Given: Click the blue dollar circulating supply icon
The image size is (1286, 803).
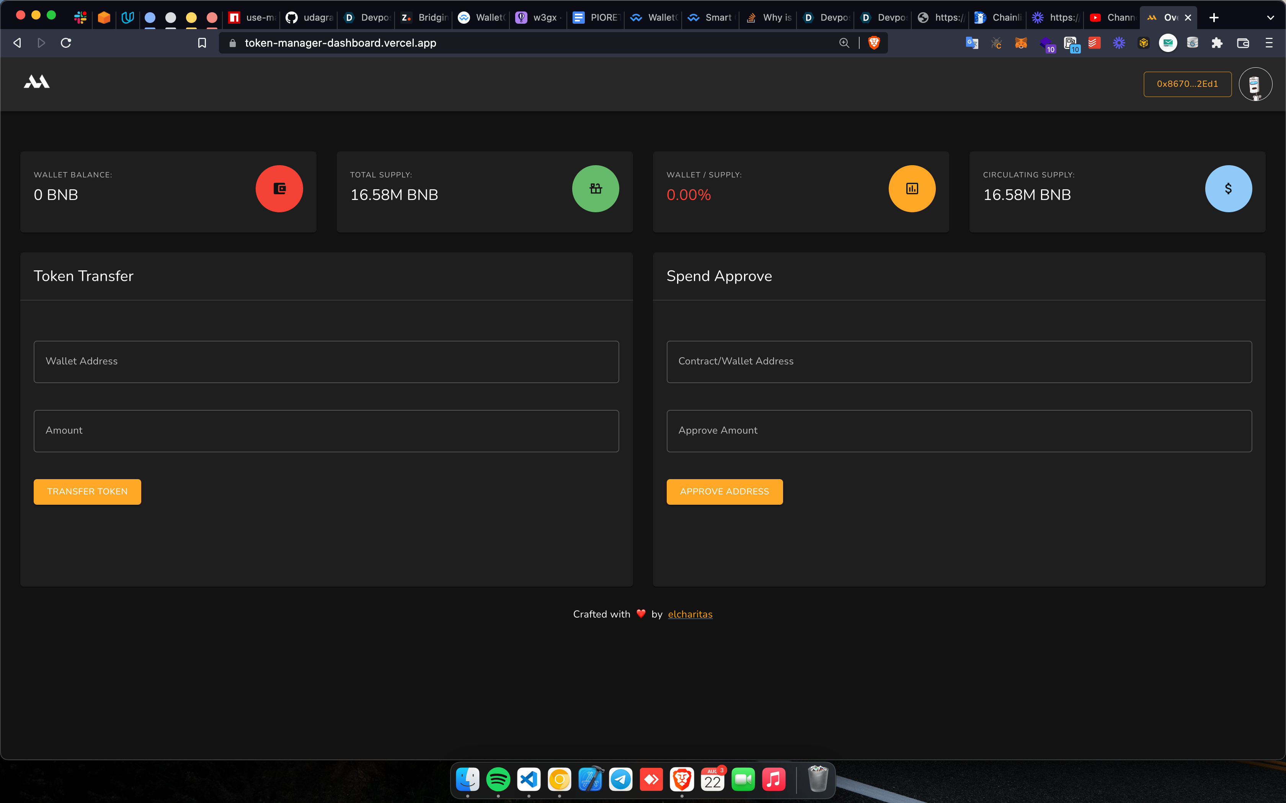Looking at the screenshot, I should tap(1228, 189).
